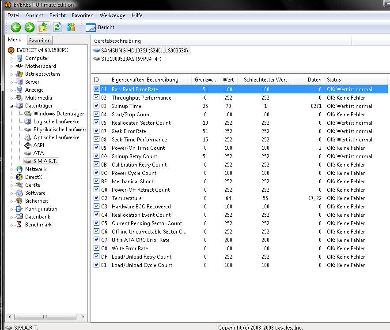The width and height of the screenshot is (390, 330).
Task: Open Optische Laufwerke tree entry
Action: (x=53, y=137)
